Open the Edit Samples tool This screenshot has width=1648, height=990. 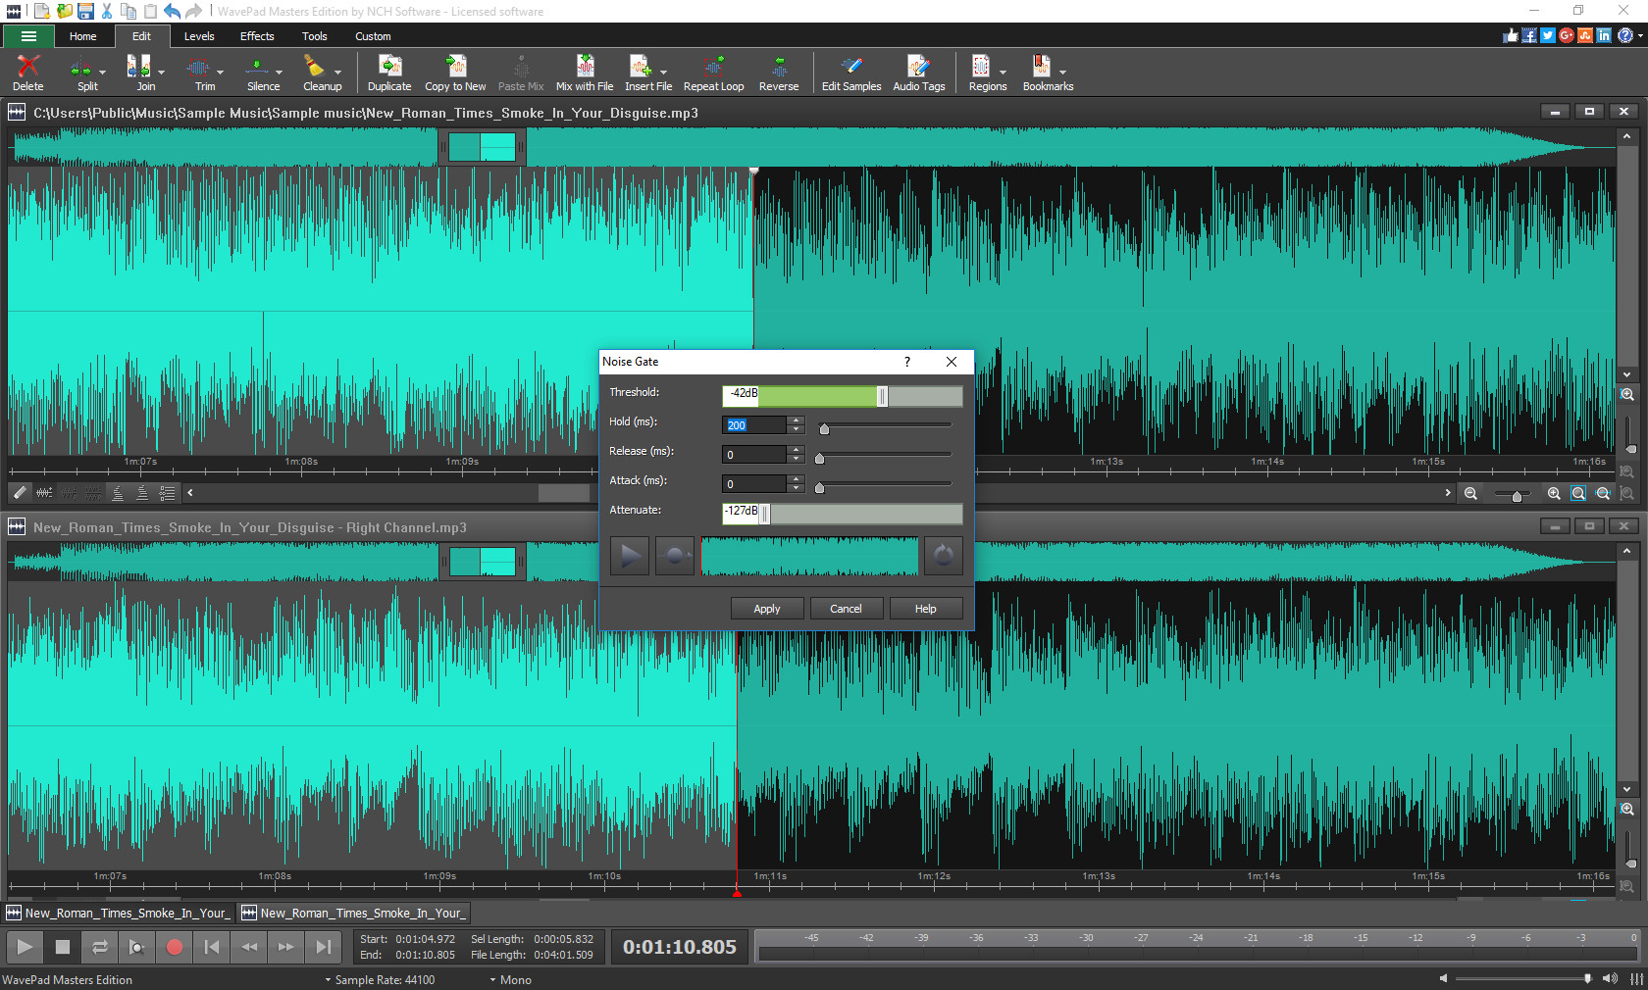click(850, 72)
